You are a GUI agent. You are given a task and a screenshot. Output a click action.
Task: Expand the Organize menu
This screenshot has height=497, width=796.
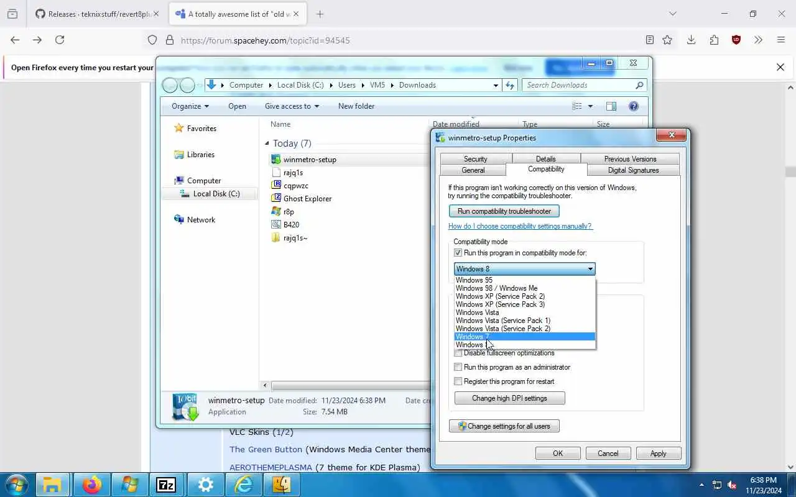tap(190, 106)
